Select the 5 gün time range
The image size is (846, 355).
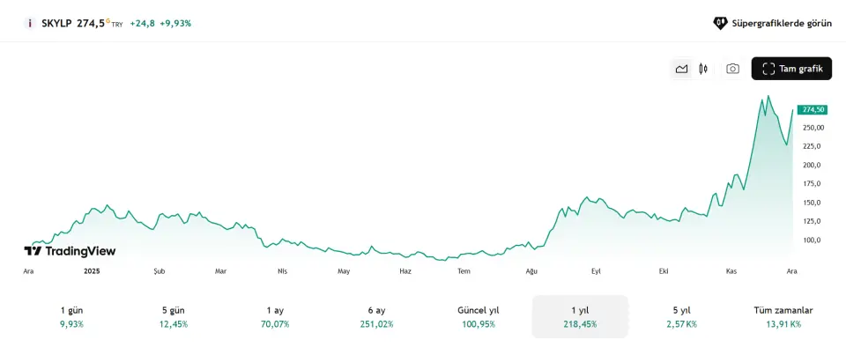coord(173,316)
